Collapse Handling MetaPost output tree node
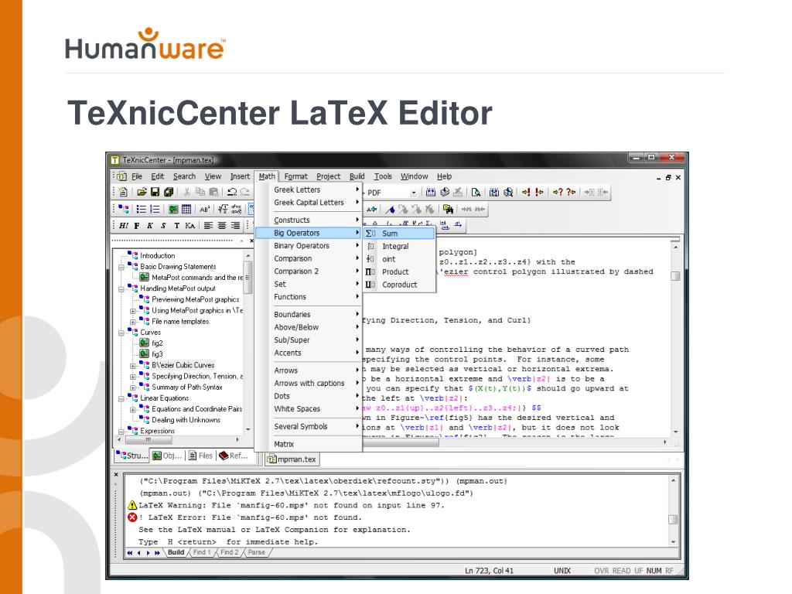Screen dimensions: 792x594 (x=121, y=289)
